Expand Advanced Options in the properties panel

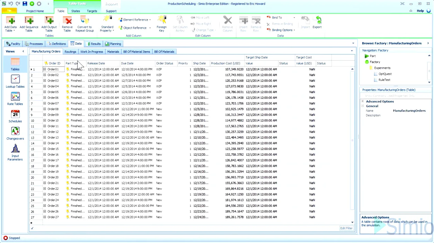coord(362,102)
